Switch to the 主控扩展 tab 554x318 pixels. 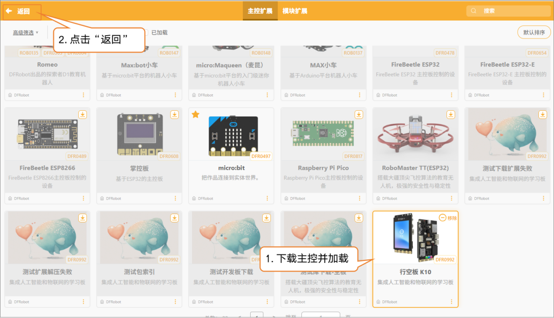260,11
